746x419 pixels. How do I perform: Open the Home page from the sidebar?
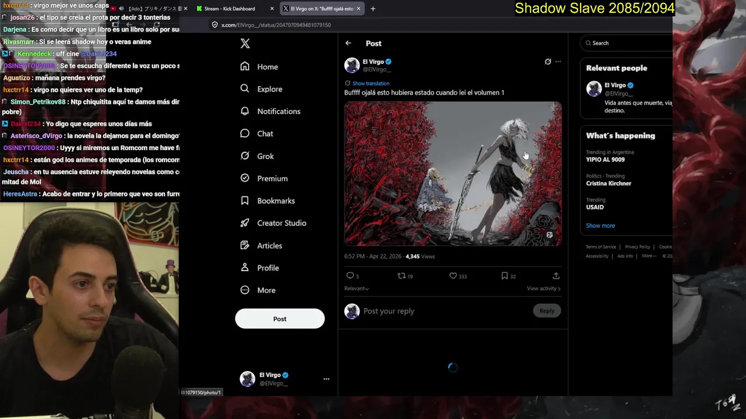click(259, 67)
